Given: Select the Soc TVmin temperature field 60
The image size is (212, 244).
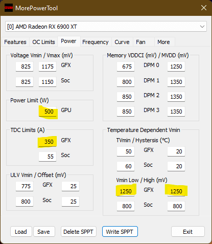Looking at the screenshot, I should point(126,166).
